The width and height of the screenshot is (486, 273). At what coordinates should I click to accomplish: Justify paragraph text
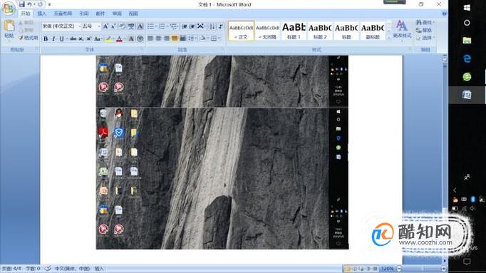coord(175,38)
